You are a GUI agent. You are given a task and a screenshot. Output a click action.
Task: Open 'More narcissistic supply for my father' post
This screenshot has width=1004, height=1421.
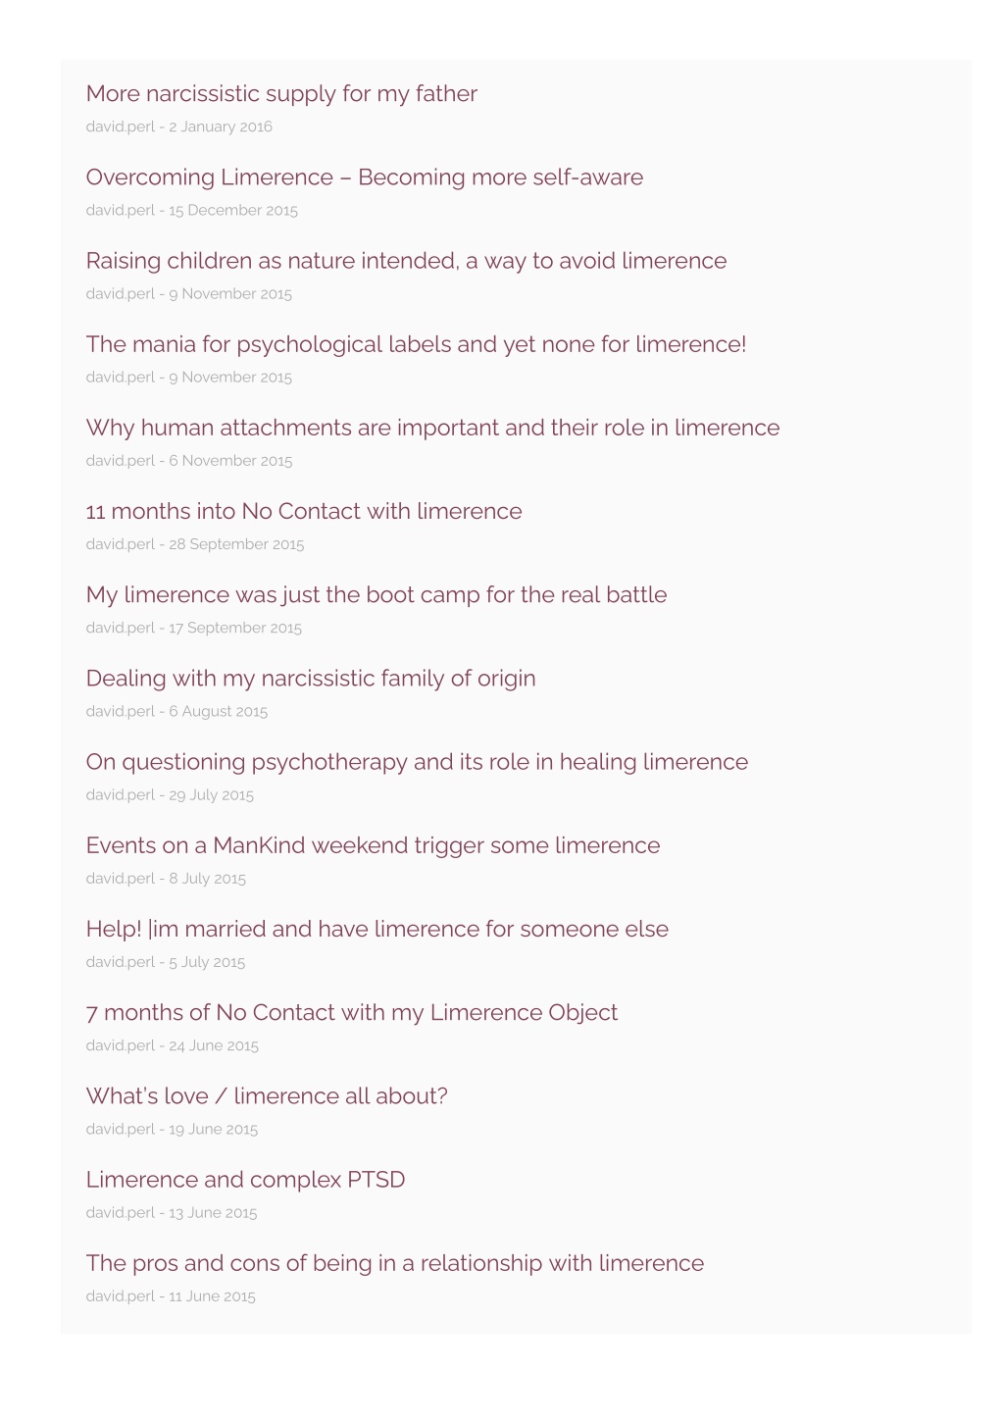(281, 94)
